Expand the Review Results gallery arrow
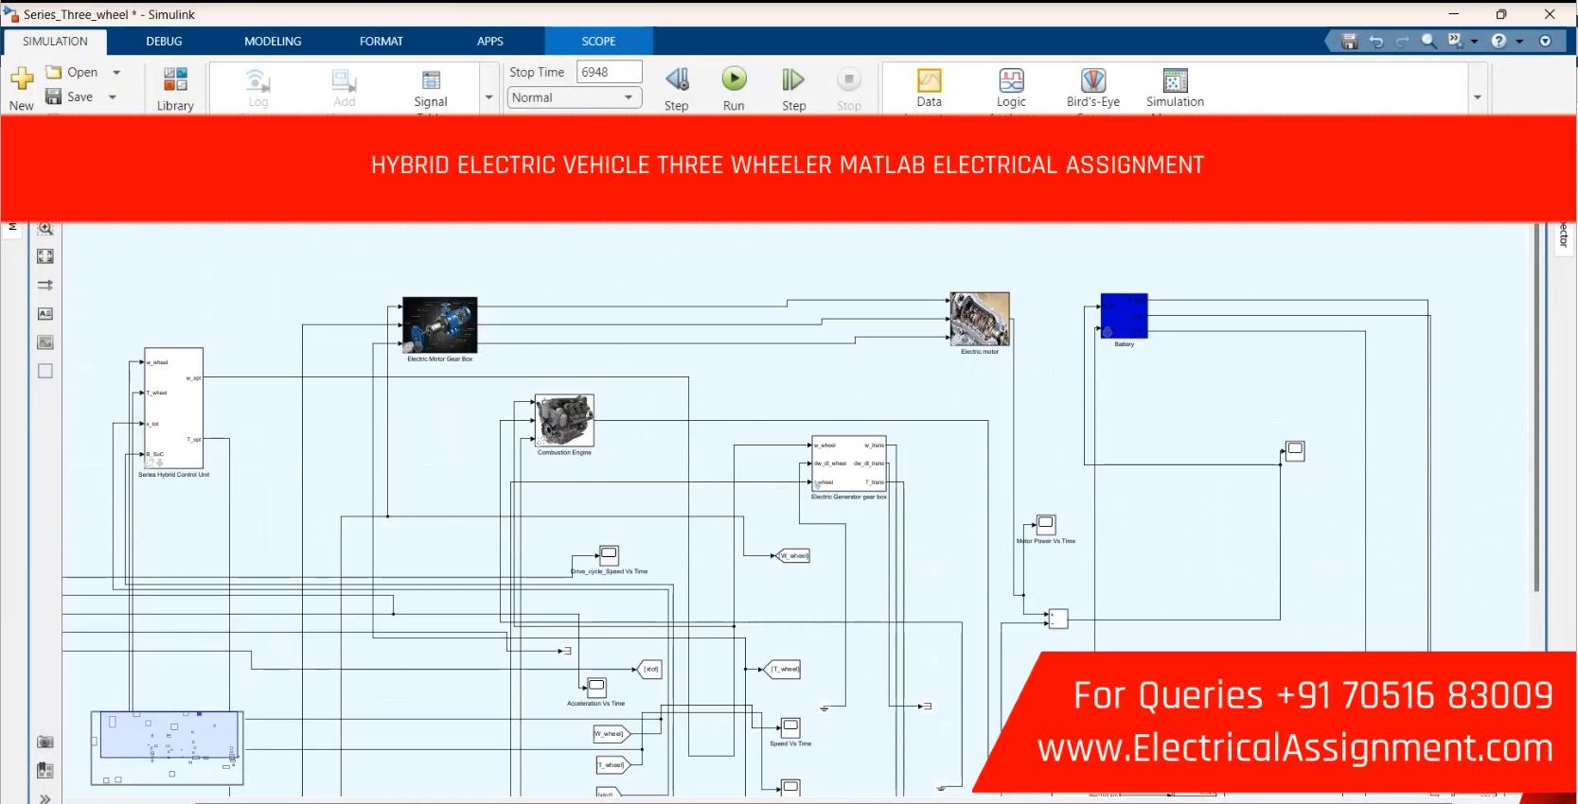This screenshot has height=804, width=1578. tap(1477, 96)
